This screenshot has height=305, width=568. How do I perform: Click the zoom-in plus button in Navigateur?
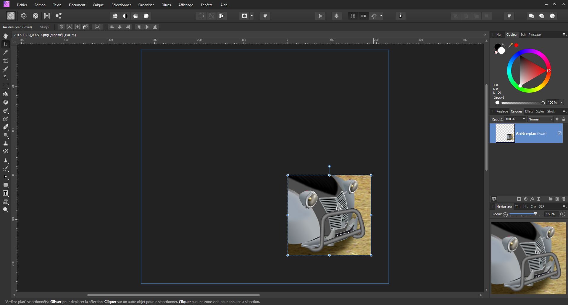coord(563,214)
